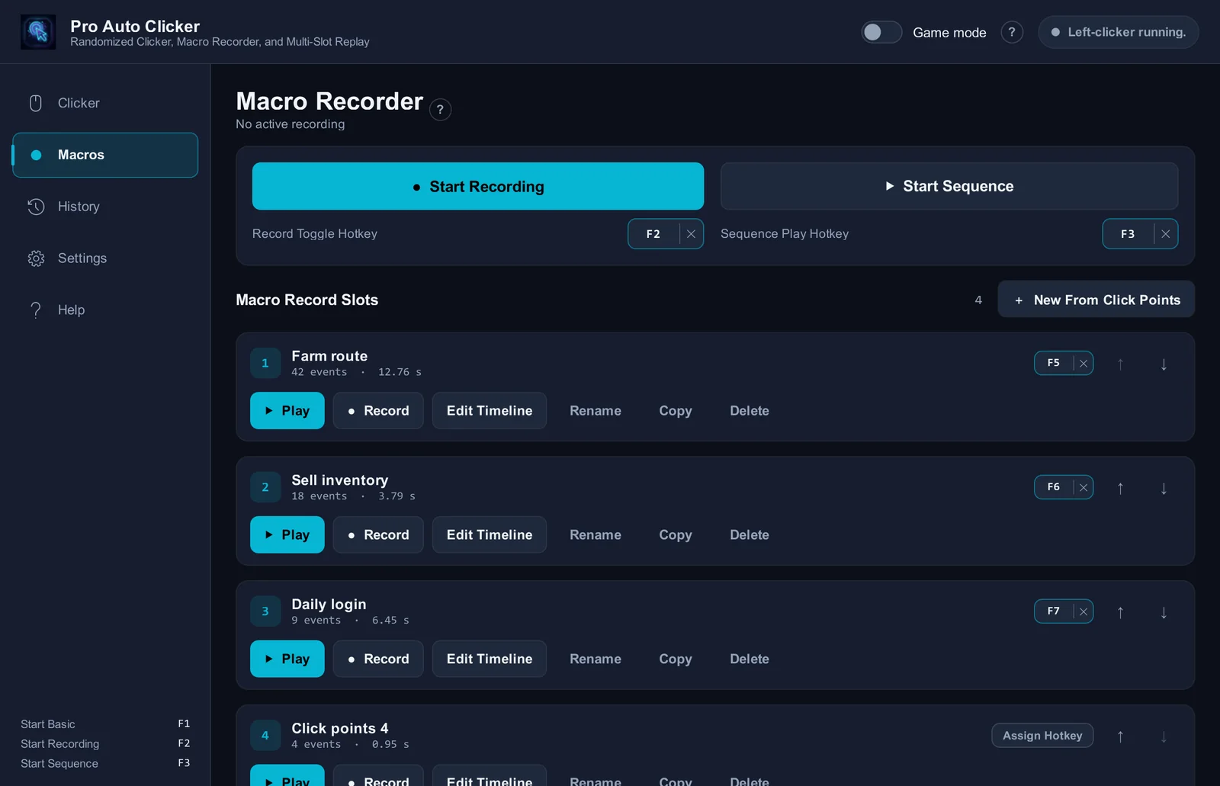
Task: Move Farm route slot down
Action: 1164,364
